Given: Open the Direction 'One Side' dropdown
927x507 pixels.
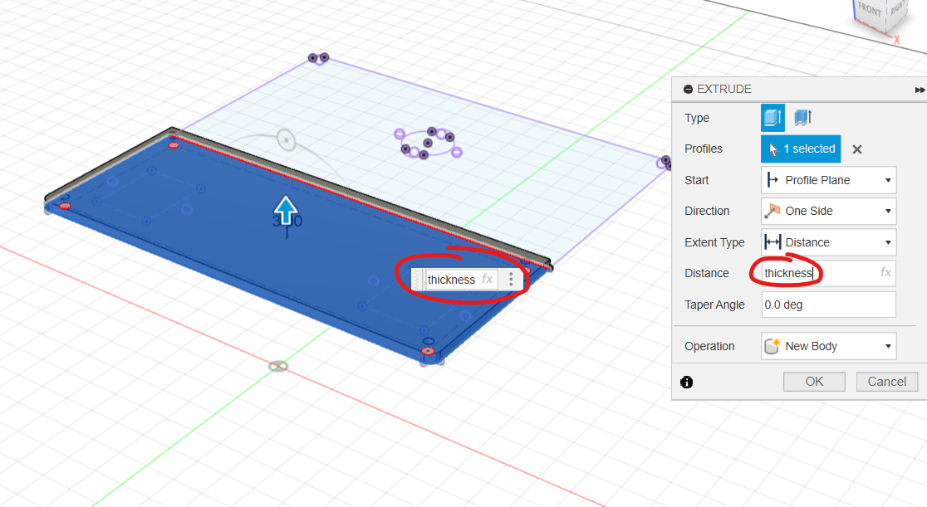Looking at the screenshot, I should pos(828,211).
